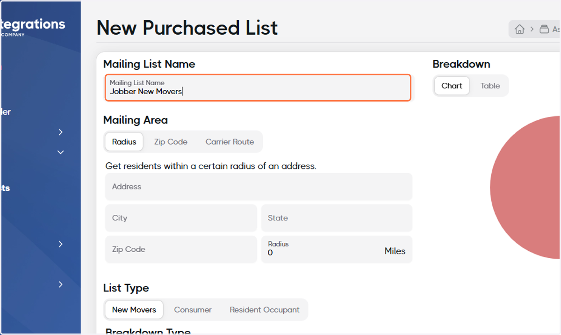Image resolution: width=561 pixels, height=335 pixels.
Task: Click the City field
Action: pos(181,218)
